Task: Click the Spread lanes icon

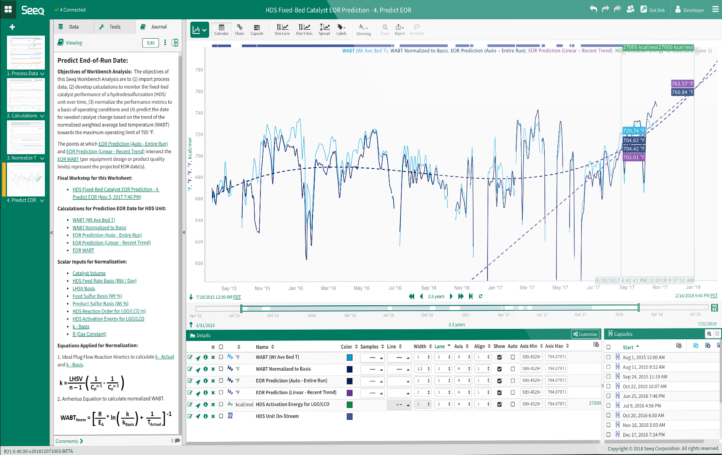Action: (324, 29)
